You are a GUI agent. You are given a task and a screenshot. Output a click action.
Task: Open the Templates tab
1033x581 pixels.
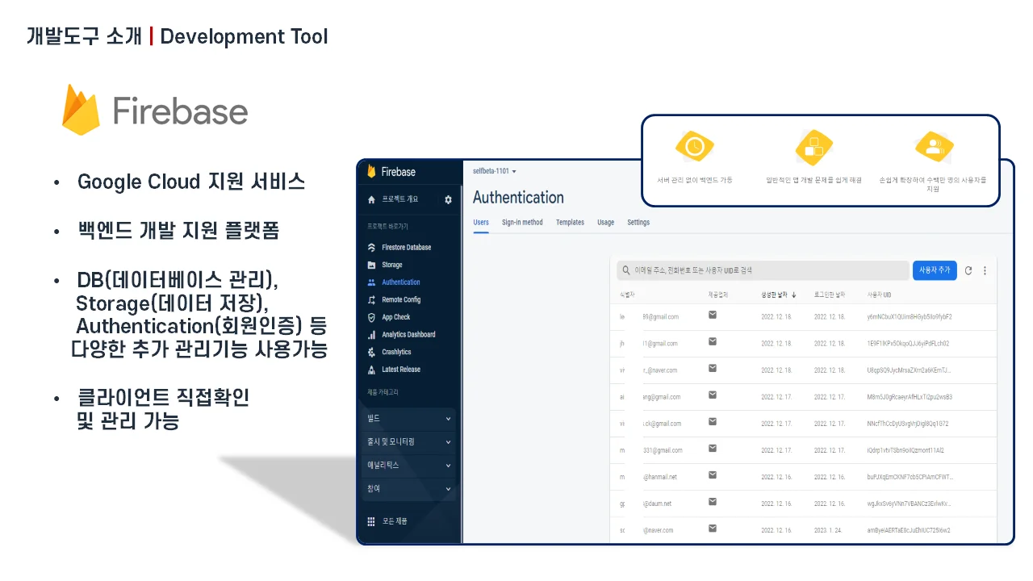pos(570,223)
